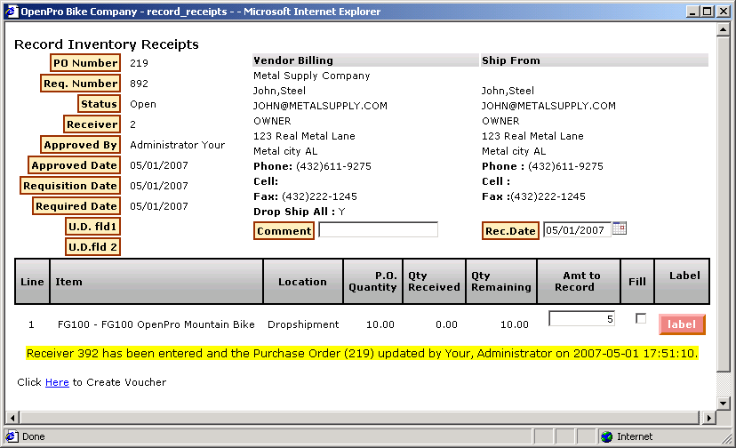The height and width of the screenshot is (448, 736).
Task: Click the horizontal scrollbar left arrow
Action: coord(11,418)
